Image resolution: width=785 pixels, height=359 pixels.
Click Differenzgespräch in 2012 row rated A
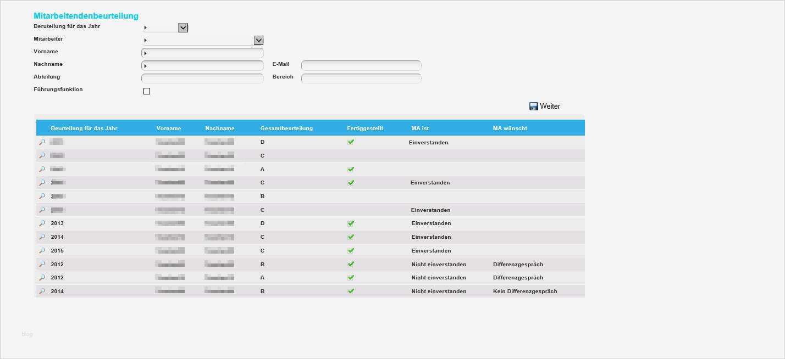(518, 278)
